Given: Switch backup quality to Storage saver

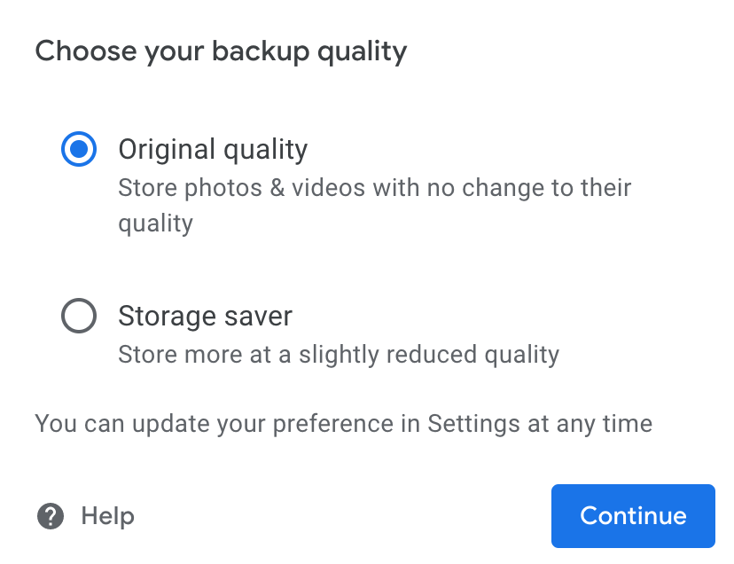Looking at the screenshot, I should click(x=78, y=316).
